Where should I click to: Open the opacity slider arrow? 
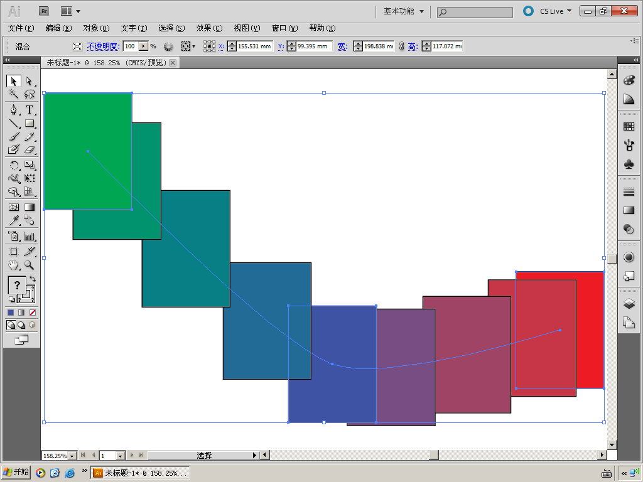pyautogui.click(x=144, y=46)
